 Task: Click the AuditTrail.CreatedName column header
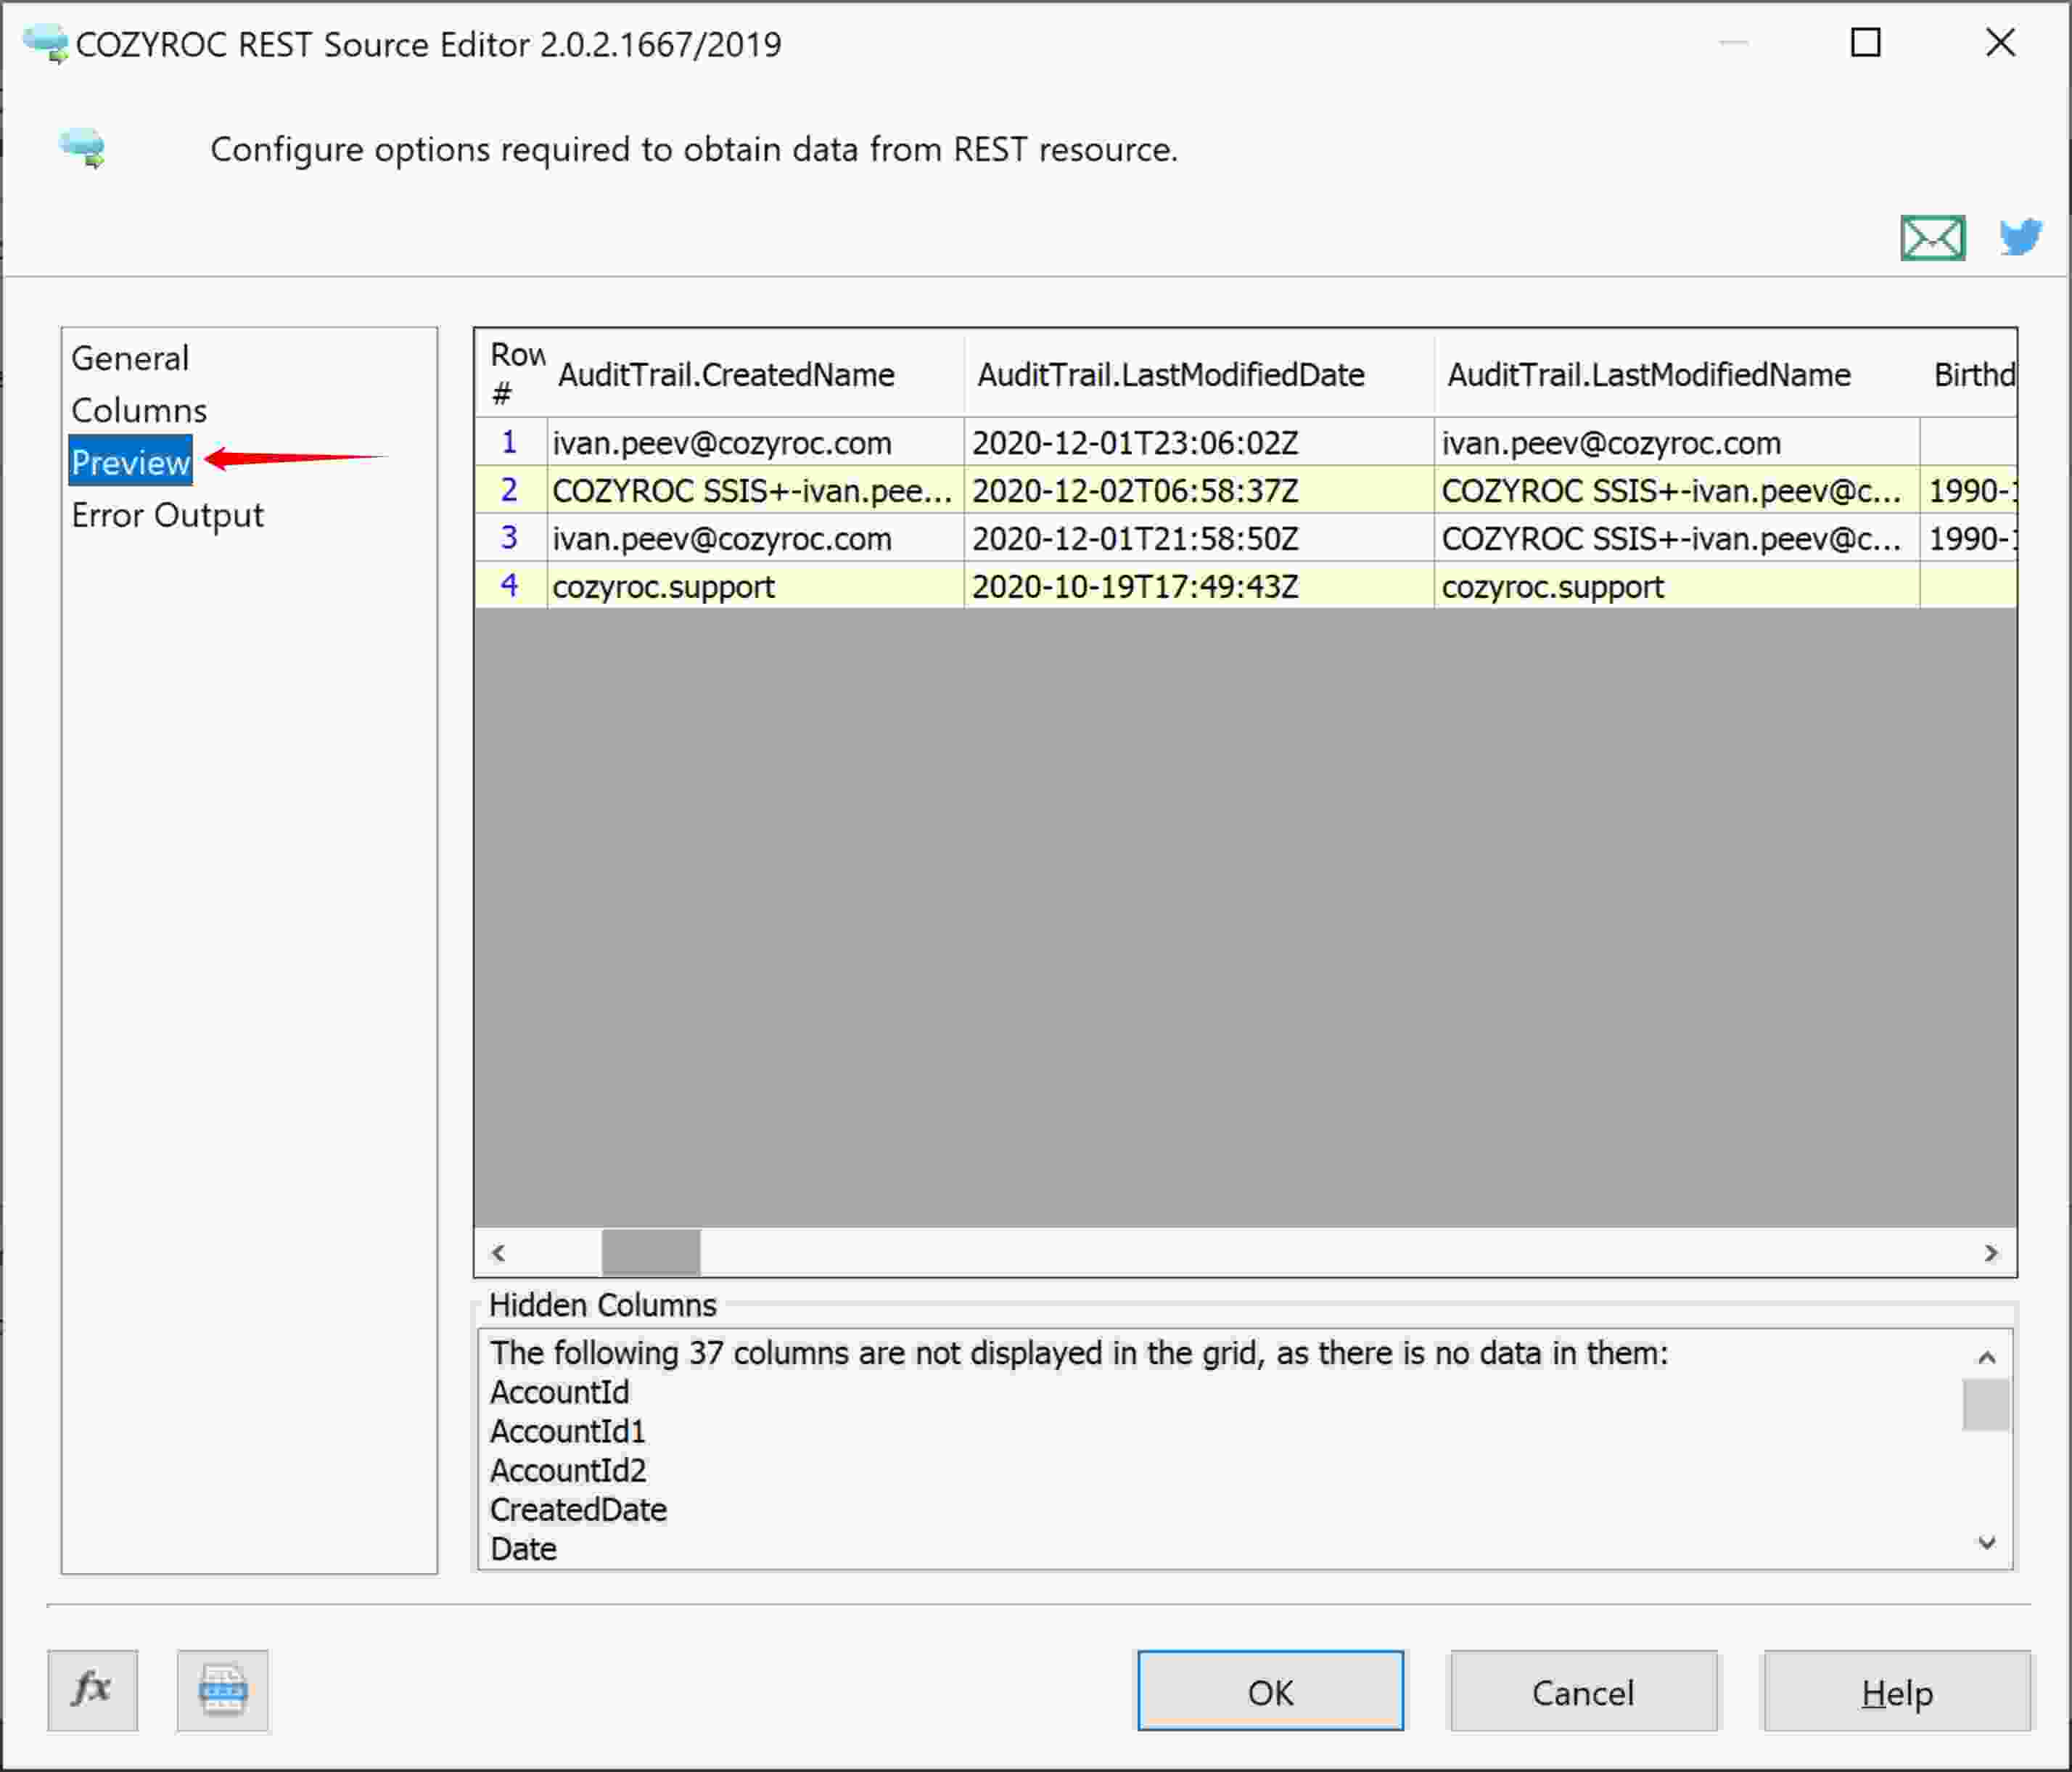click(756, 374)
